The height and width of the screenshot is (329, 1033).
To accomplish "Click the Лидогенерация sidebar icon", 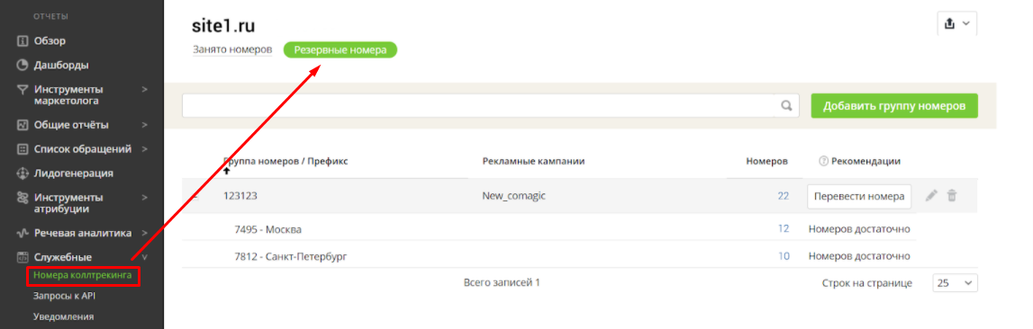I will [23, 173].
